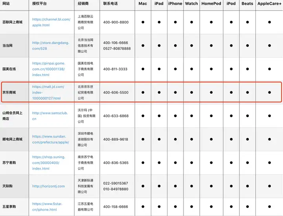
Task: Click the 网站 column header
Action: [6, 4]
